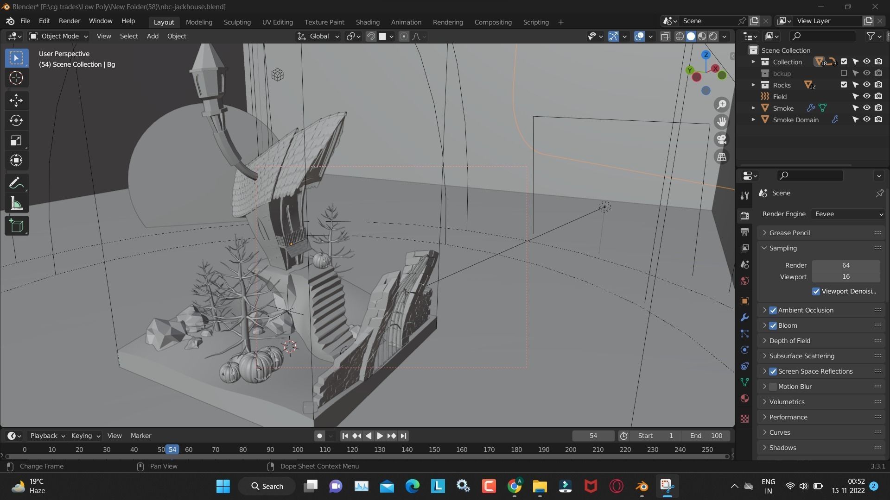Click the pan view hand icon
890x500 pixels.
pyautogui.click(x=721, y=122)
